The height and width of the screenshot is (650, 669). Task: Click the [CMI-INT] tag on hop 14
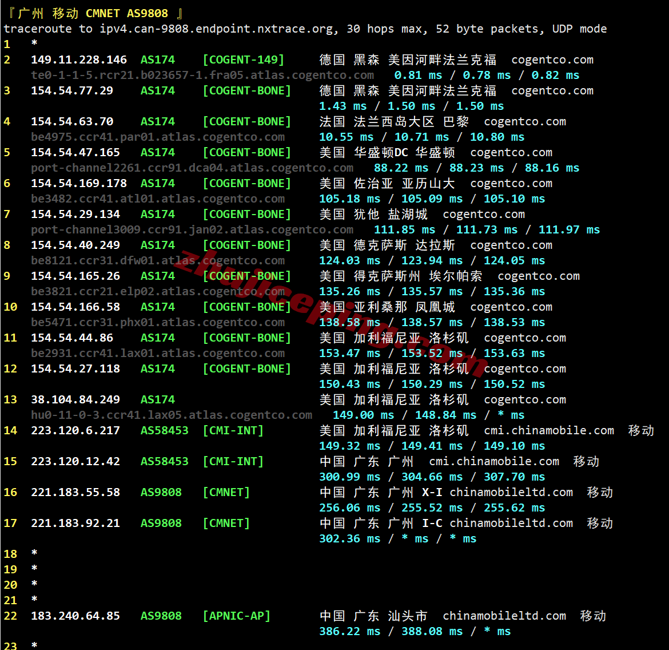[233, 430]
